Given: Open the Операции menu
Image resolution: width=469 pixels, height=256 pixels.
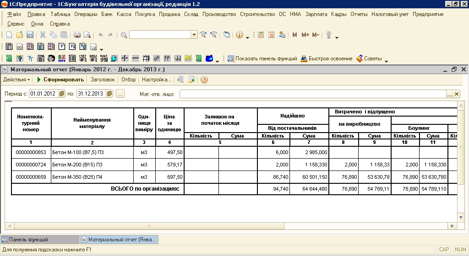Looking at the screenshot, I should pos(86,14).
